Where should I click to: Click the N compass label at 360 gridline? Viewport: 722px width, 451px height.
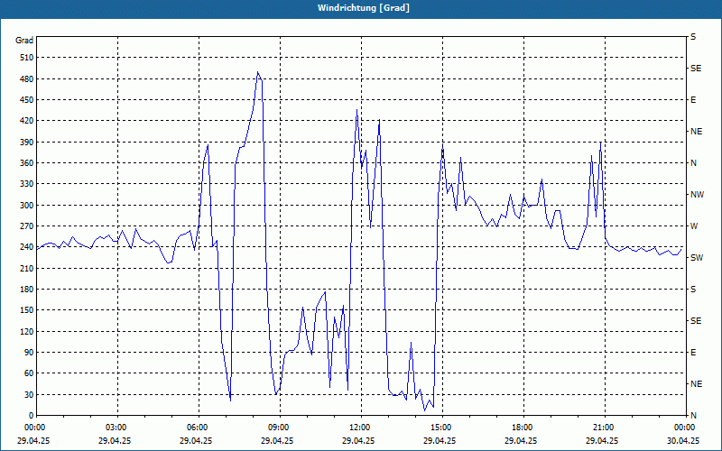pyautogui.click(x=694, y=163)
